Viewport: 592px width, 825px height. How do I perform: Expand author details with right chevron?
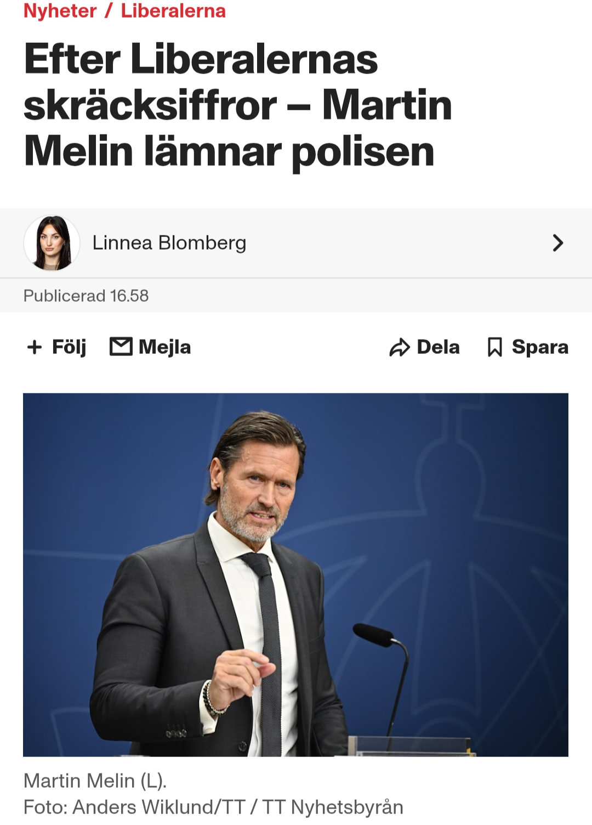click(x=557, y=243)
